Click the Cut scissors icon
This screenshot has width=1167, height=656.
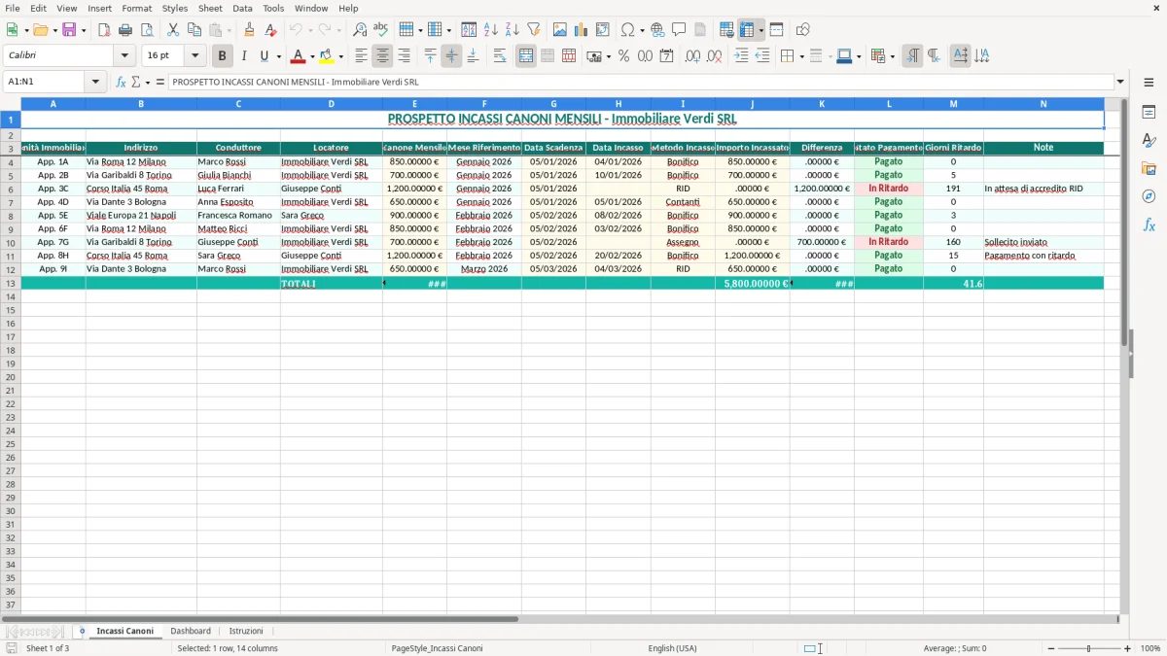pyautogui.click(x=173, y=30)
